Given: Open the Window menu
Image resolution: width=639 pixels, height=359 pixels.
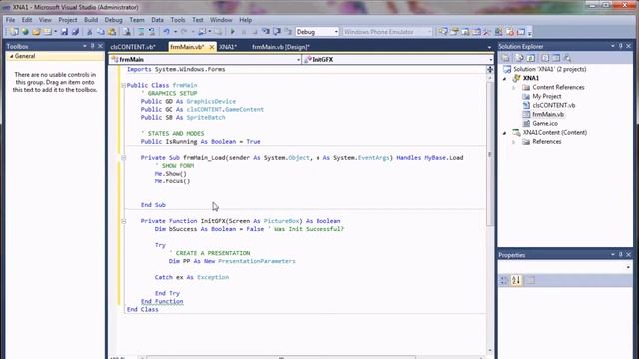Looking at the screenshot, I should pyautogui.click(x=221, y=20).
